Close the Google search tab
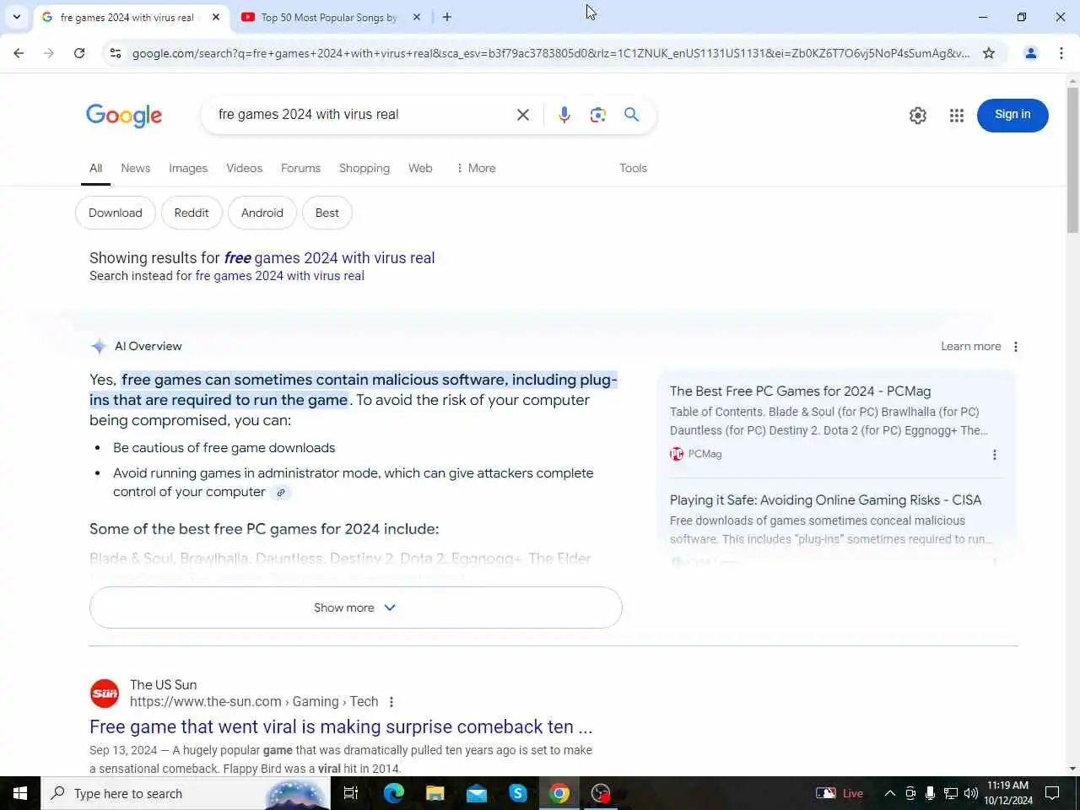 click(x=216, y=17)
